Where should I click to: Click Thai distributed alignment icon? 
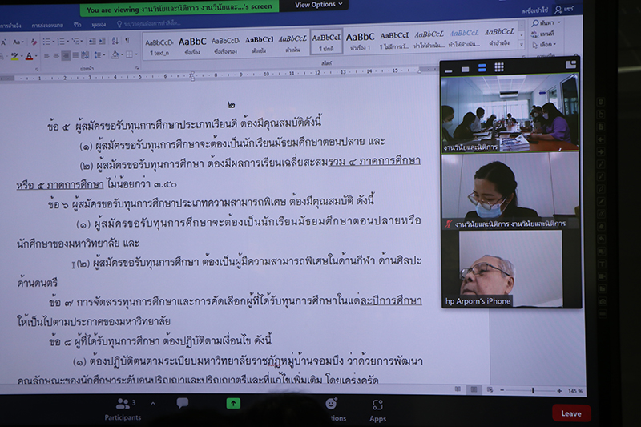[x=85, y=55]
